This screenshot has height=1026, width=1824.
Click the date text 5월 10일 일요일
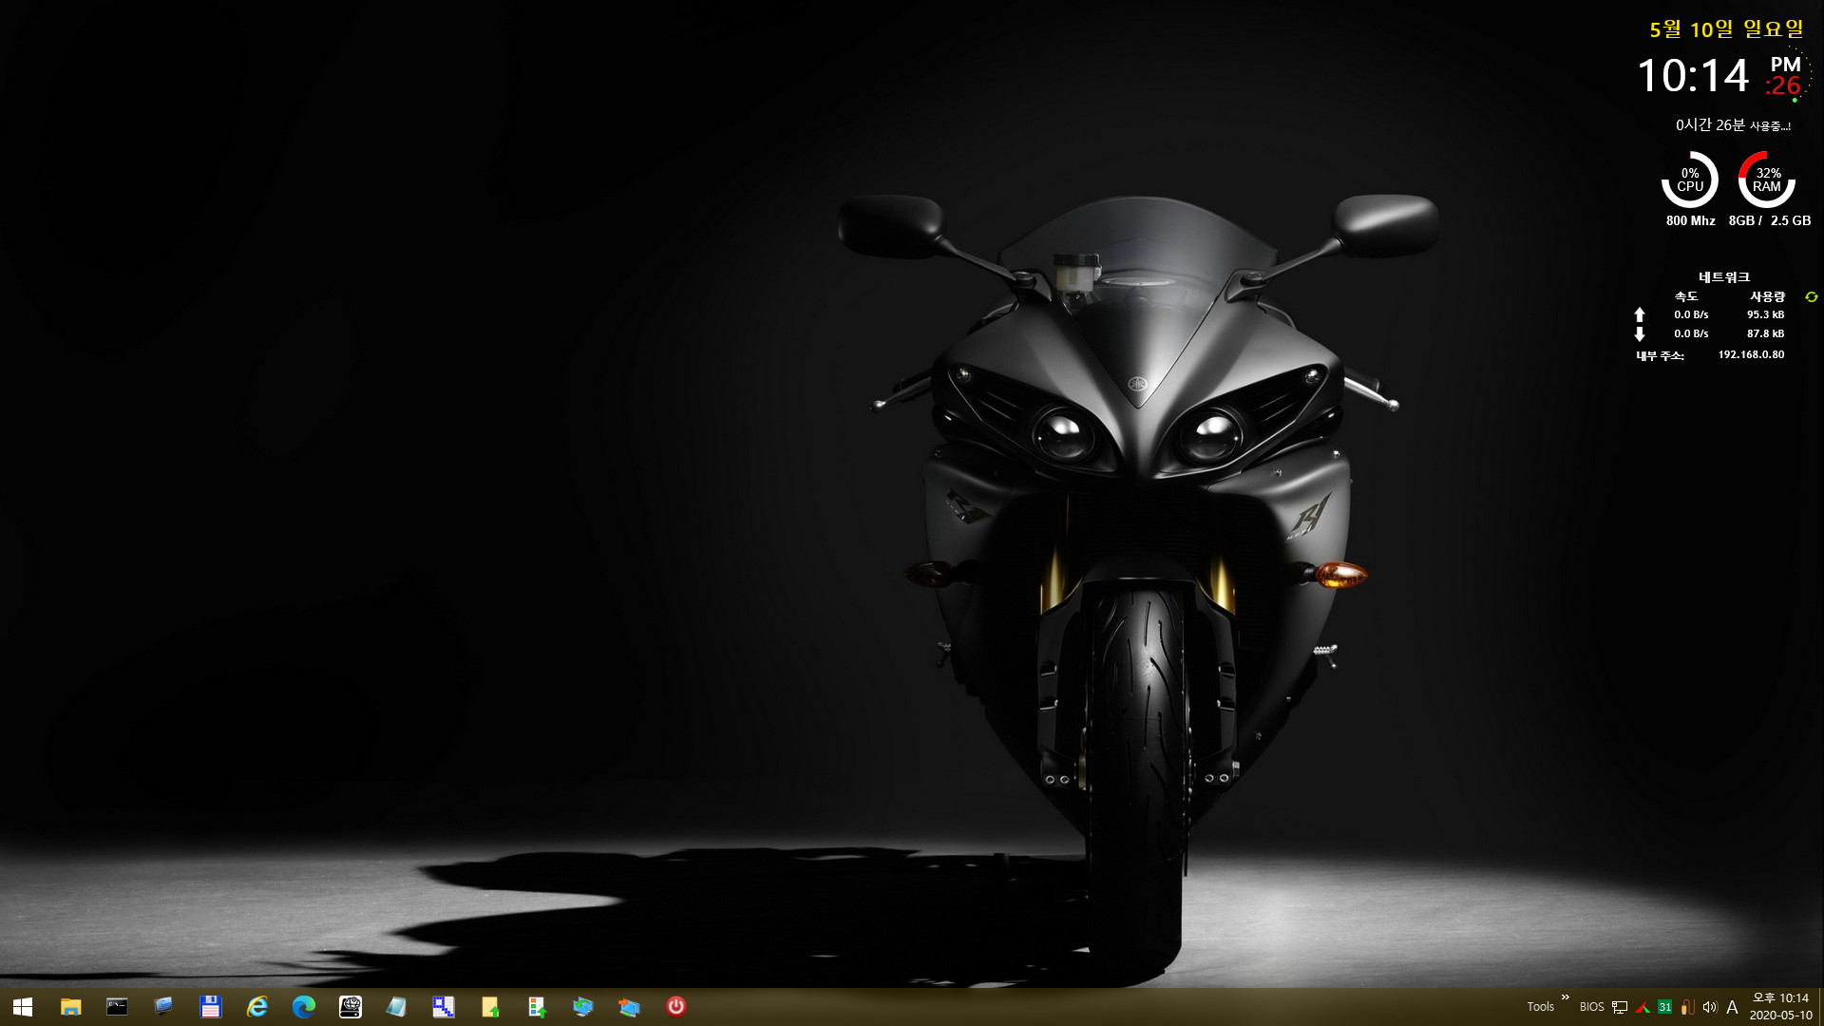(x=1726, y=29)
